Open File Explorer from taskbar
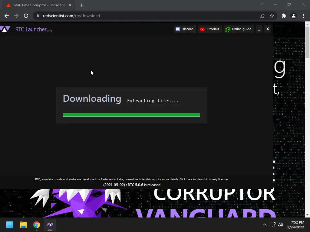The image size is (310, 232). (23, 225)
